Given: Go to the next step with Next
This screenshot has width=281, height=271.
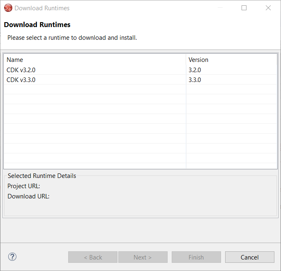Looking at the screenshot, I should [143, 257].
